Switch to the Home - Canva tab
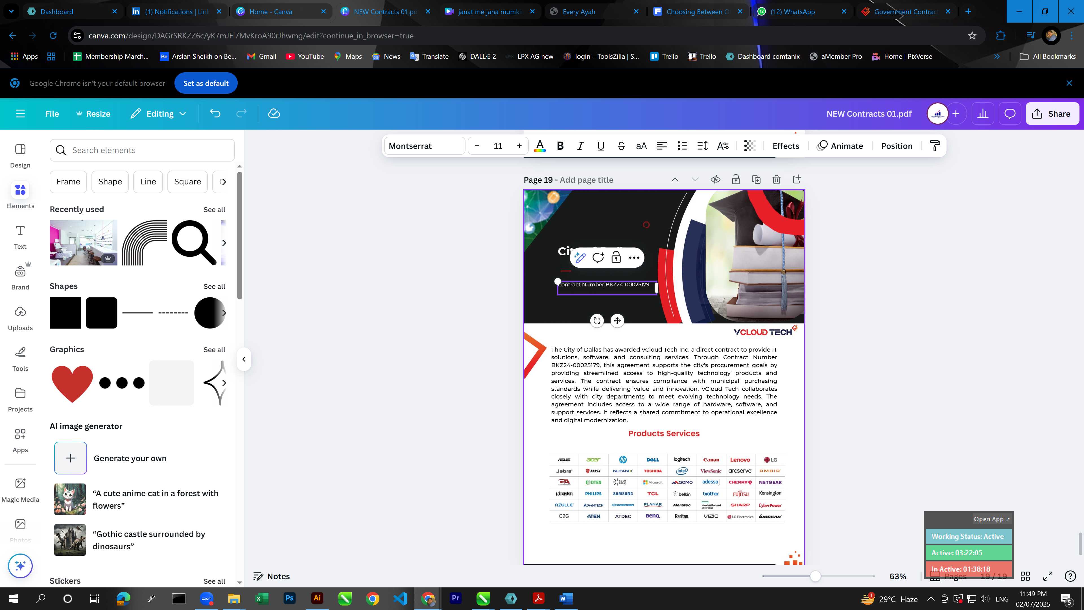This screenshot has height=610, width=1084. (281, 12)
